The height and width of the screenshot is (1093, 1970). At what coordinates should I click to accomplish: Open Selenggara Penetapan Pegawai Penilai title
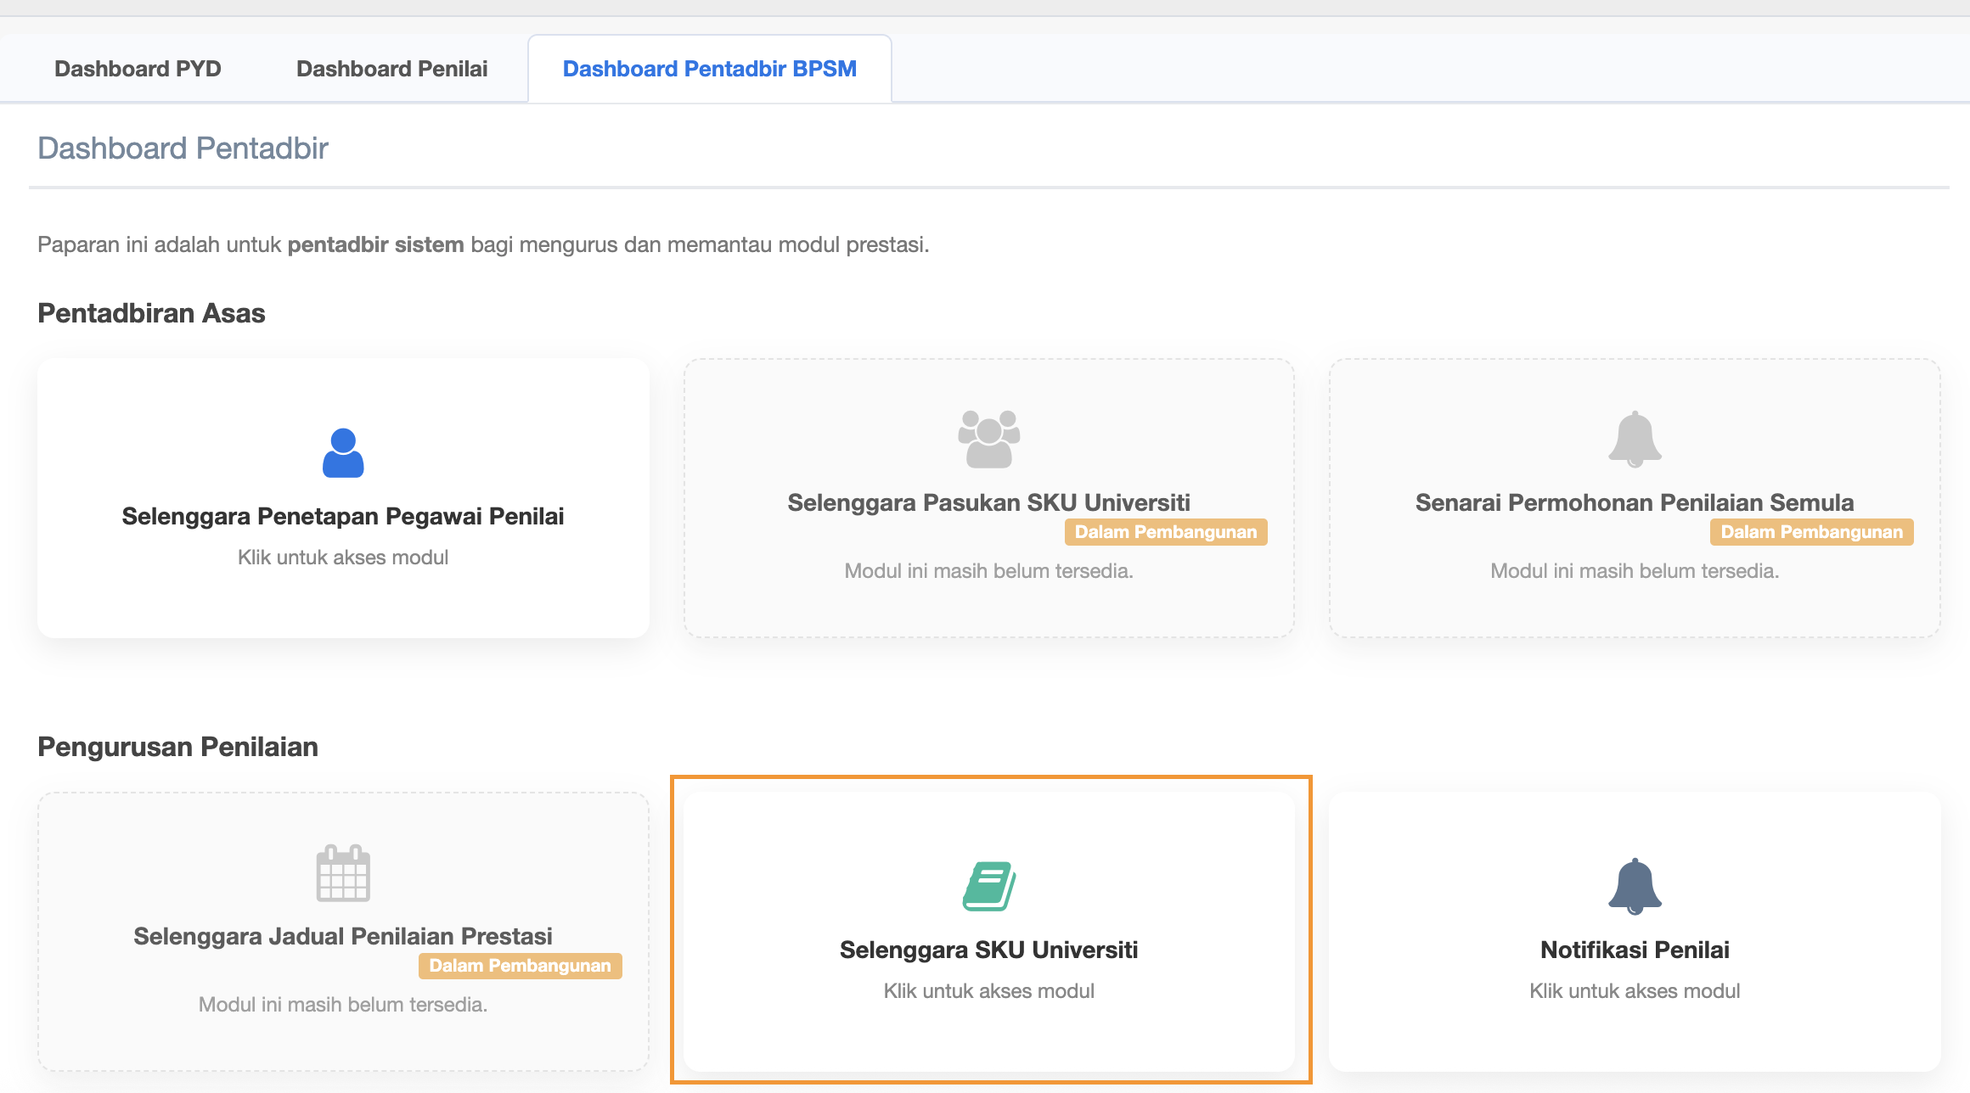click(343, 516)
